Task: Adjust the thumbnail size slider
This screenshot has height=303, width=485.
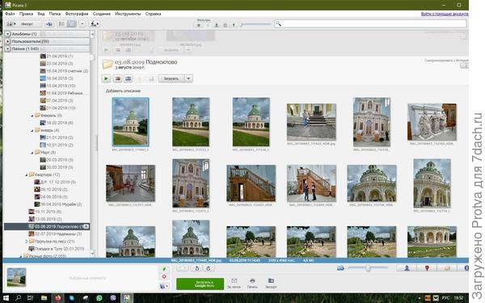Action: pyautogui.click(x=368, y=268)
